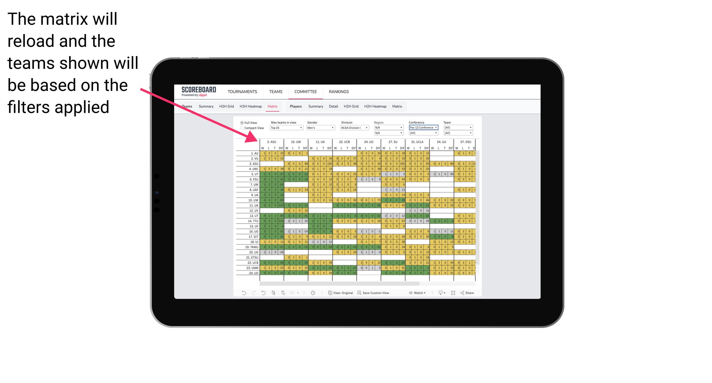This screenshot has width=712, height=383.
Task: Click the Matrix tab in navigation
Action: pyautogui.click(x=273, y=106)
